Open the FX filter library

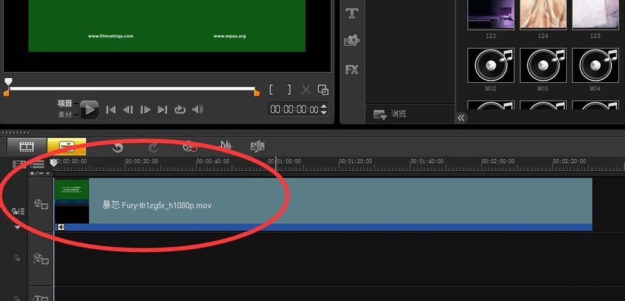tap(351, 70)
